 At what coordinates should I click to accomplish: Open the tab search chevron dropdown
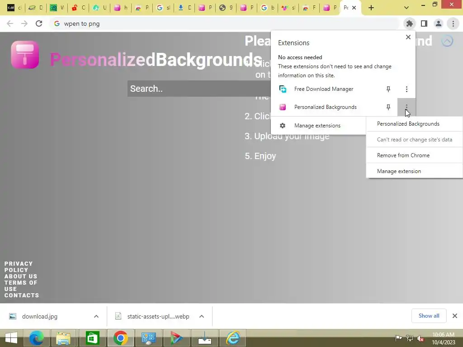point(406,8)
